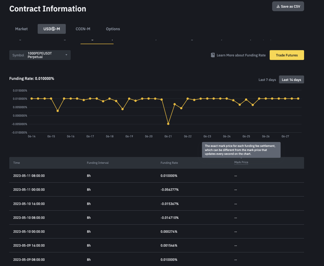
Task: Toggle chart range to Last 7 days
Action: pos(267,80)
